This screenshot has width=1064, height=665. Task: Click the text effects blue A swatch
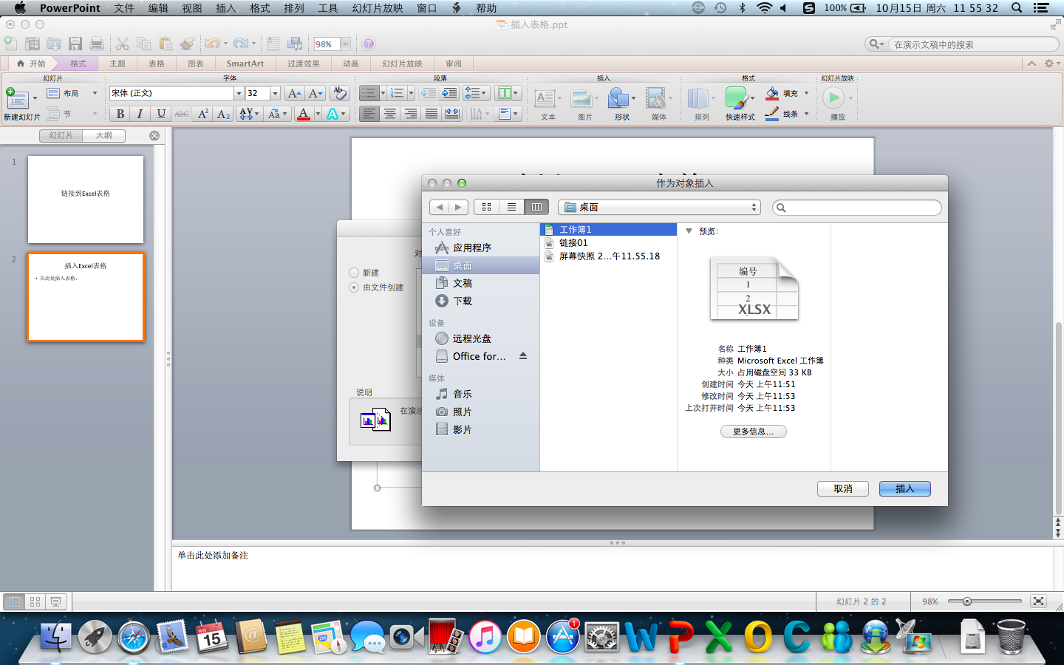click(332, 114)
